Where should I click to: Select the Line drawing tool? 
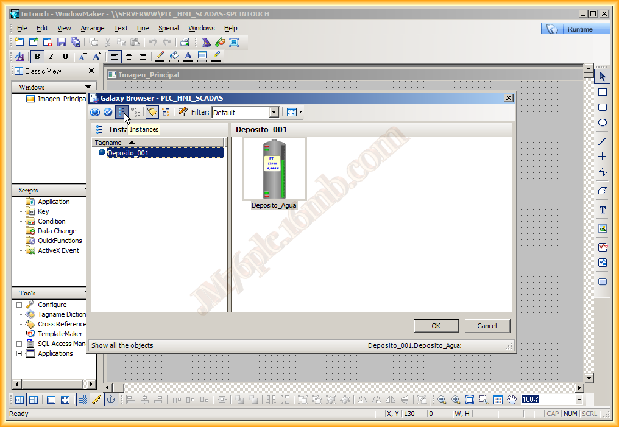603,141
